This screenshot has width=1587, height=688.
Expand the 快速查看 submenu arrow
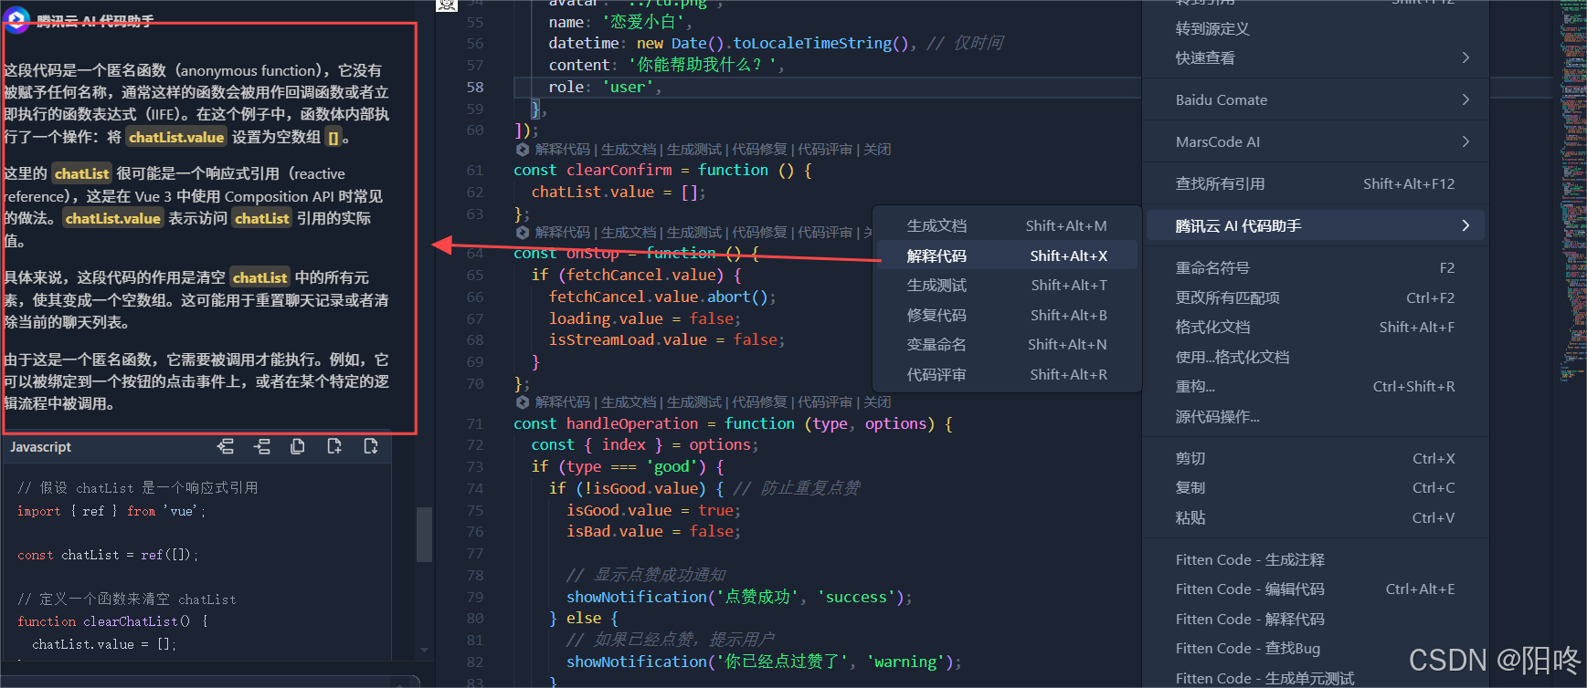pyautogui.click(x=1465, y=57)
